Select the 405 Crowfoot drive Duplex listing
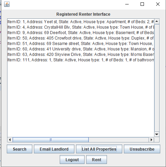 81,38
